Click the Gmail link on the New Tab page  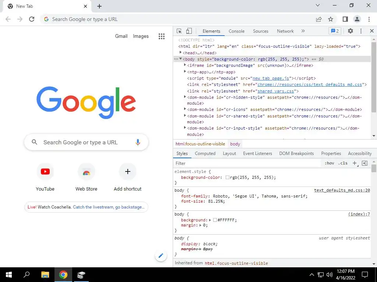[x=121, y=36]
